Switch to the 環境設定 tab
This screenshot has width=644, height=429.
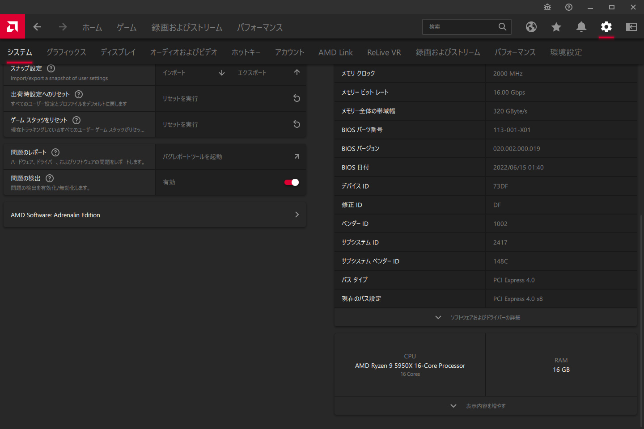(x=566, y=52)
